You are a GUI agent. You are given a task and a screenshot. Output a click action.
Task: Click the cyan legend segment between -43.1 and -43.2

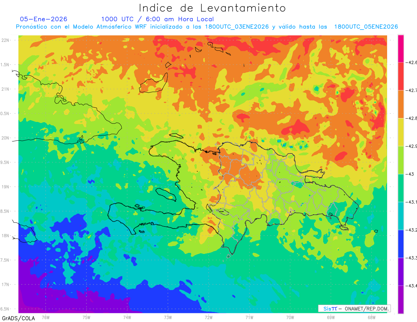[401, 216]
